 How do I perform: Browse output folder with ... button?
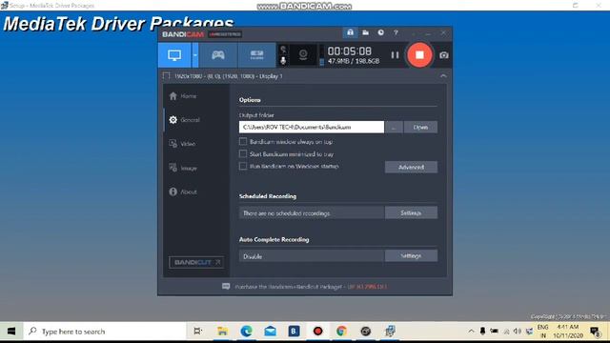click(x=394, y=127)
